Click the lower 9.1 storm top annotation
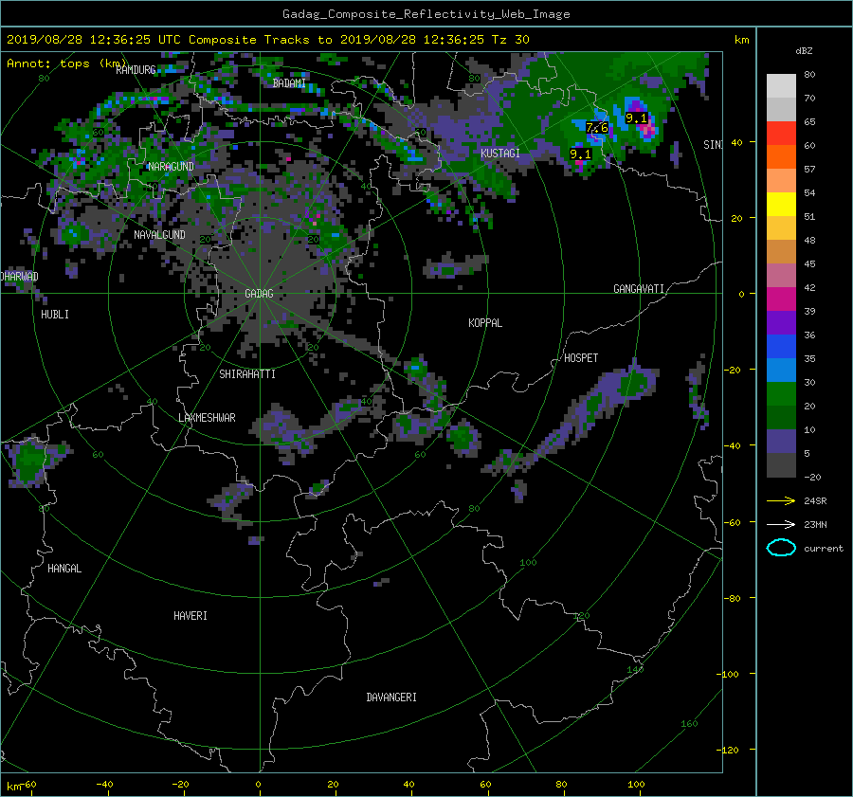The height and width of the screenshot is (797, 853). click(580, 154)
